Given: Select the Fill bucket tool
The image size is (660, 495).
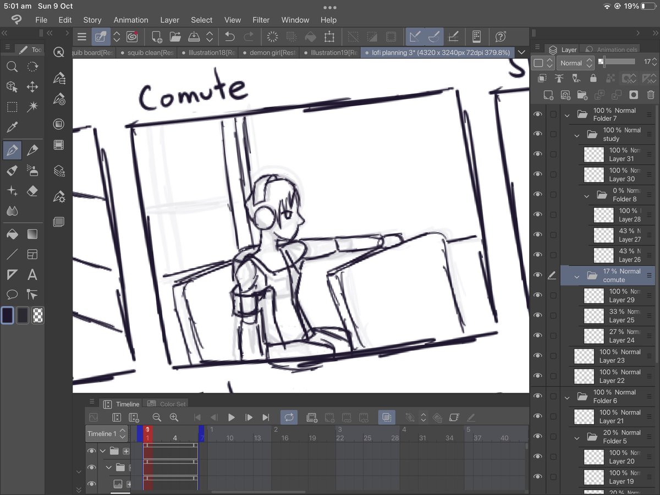Looking at the screenshot, I should 12,234.
